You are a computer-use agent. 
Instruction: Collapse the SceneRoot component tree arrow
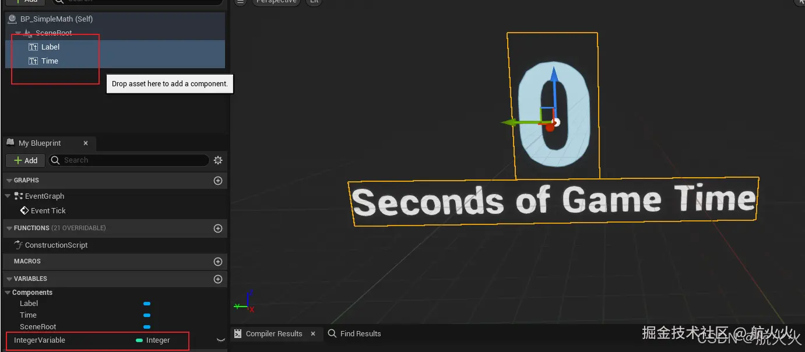pyautogui.click(x=18, y=33)
